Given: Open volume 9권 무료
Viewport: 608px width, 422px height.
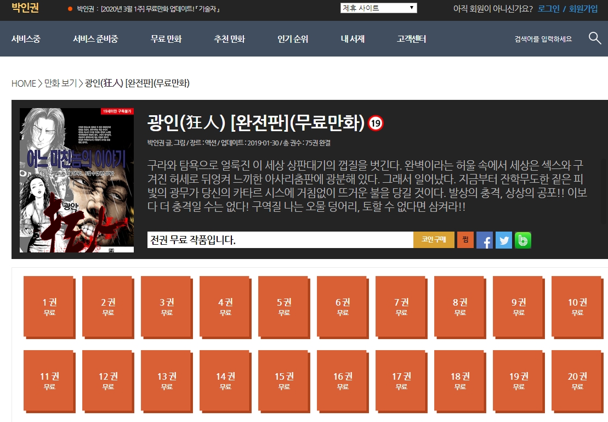Looking at the screenshot, I should point(519,307).
